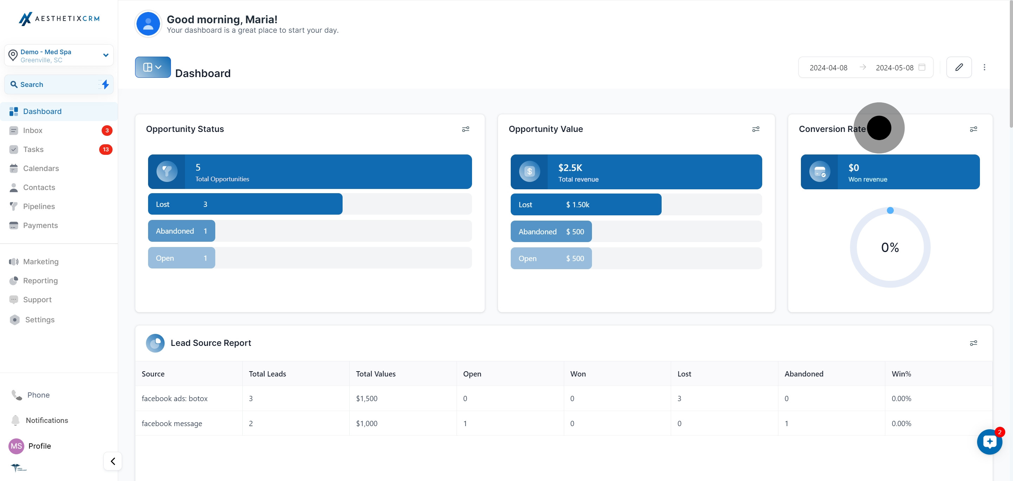Click the lightning bolt quick actions icon

[x=105, y=84]
